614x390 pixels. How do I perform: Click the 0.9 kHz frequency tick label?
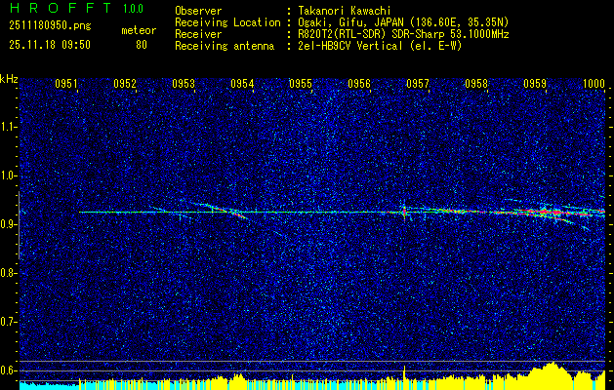tap(9, 224)
